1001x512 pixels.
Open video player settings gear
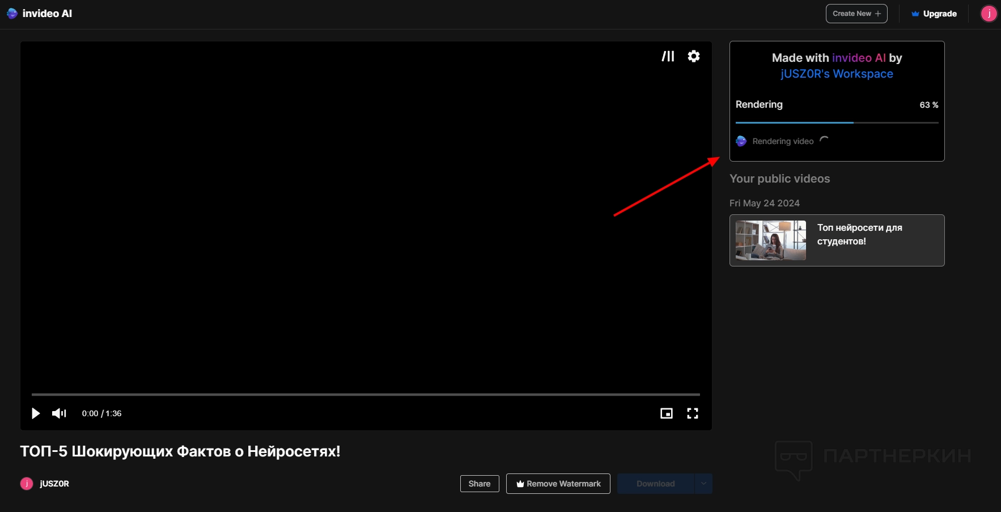coord(693,56)
